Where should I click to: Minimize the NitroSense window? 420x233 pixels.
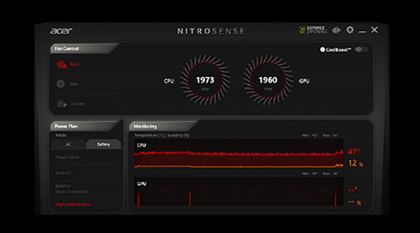362,30
